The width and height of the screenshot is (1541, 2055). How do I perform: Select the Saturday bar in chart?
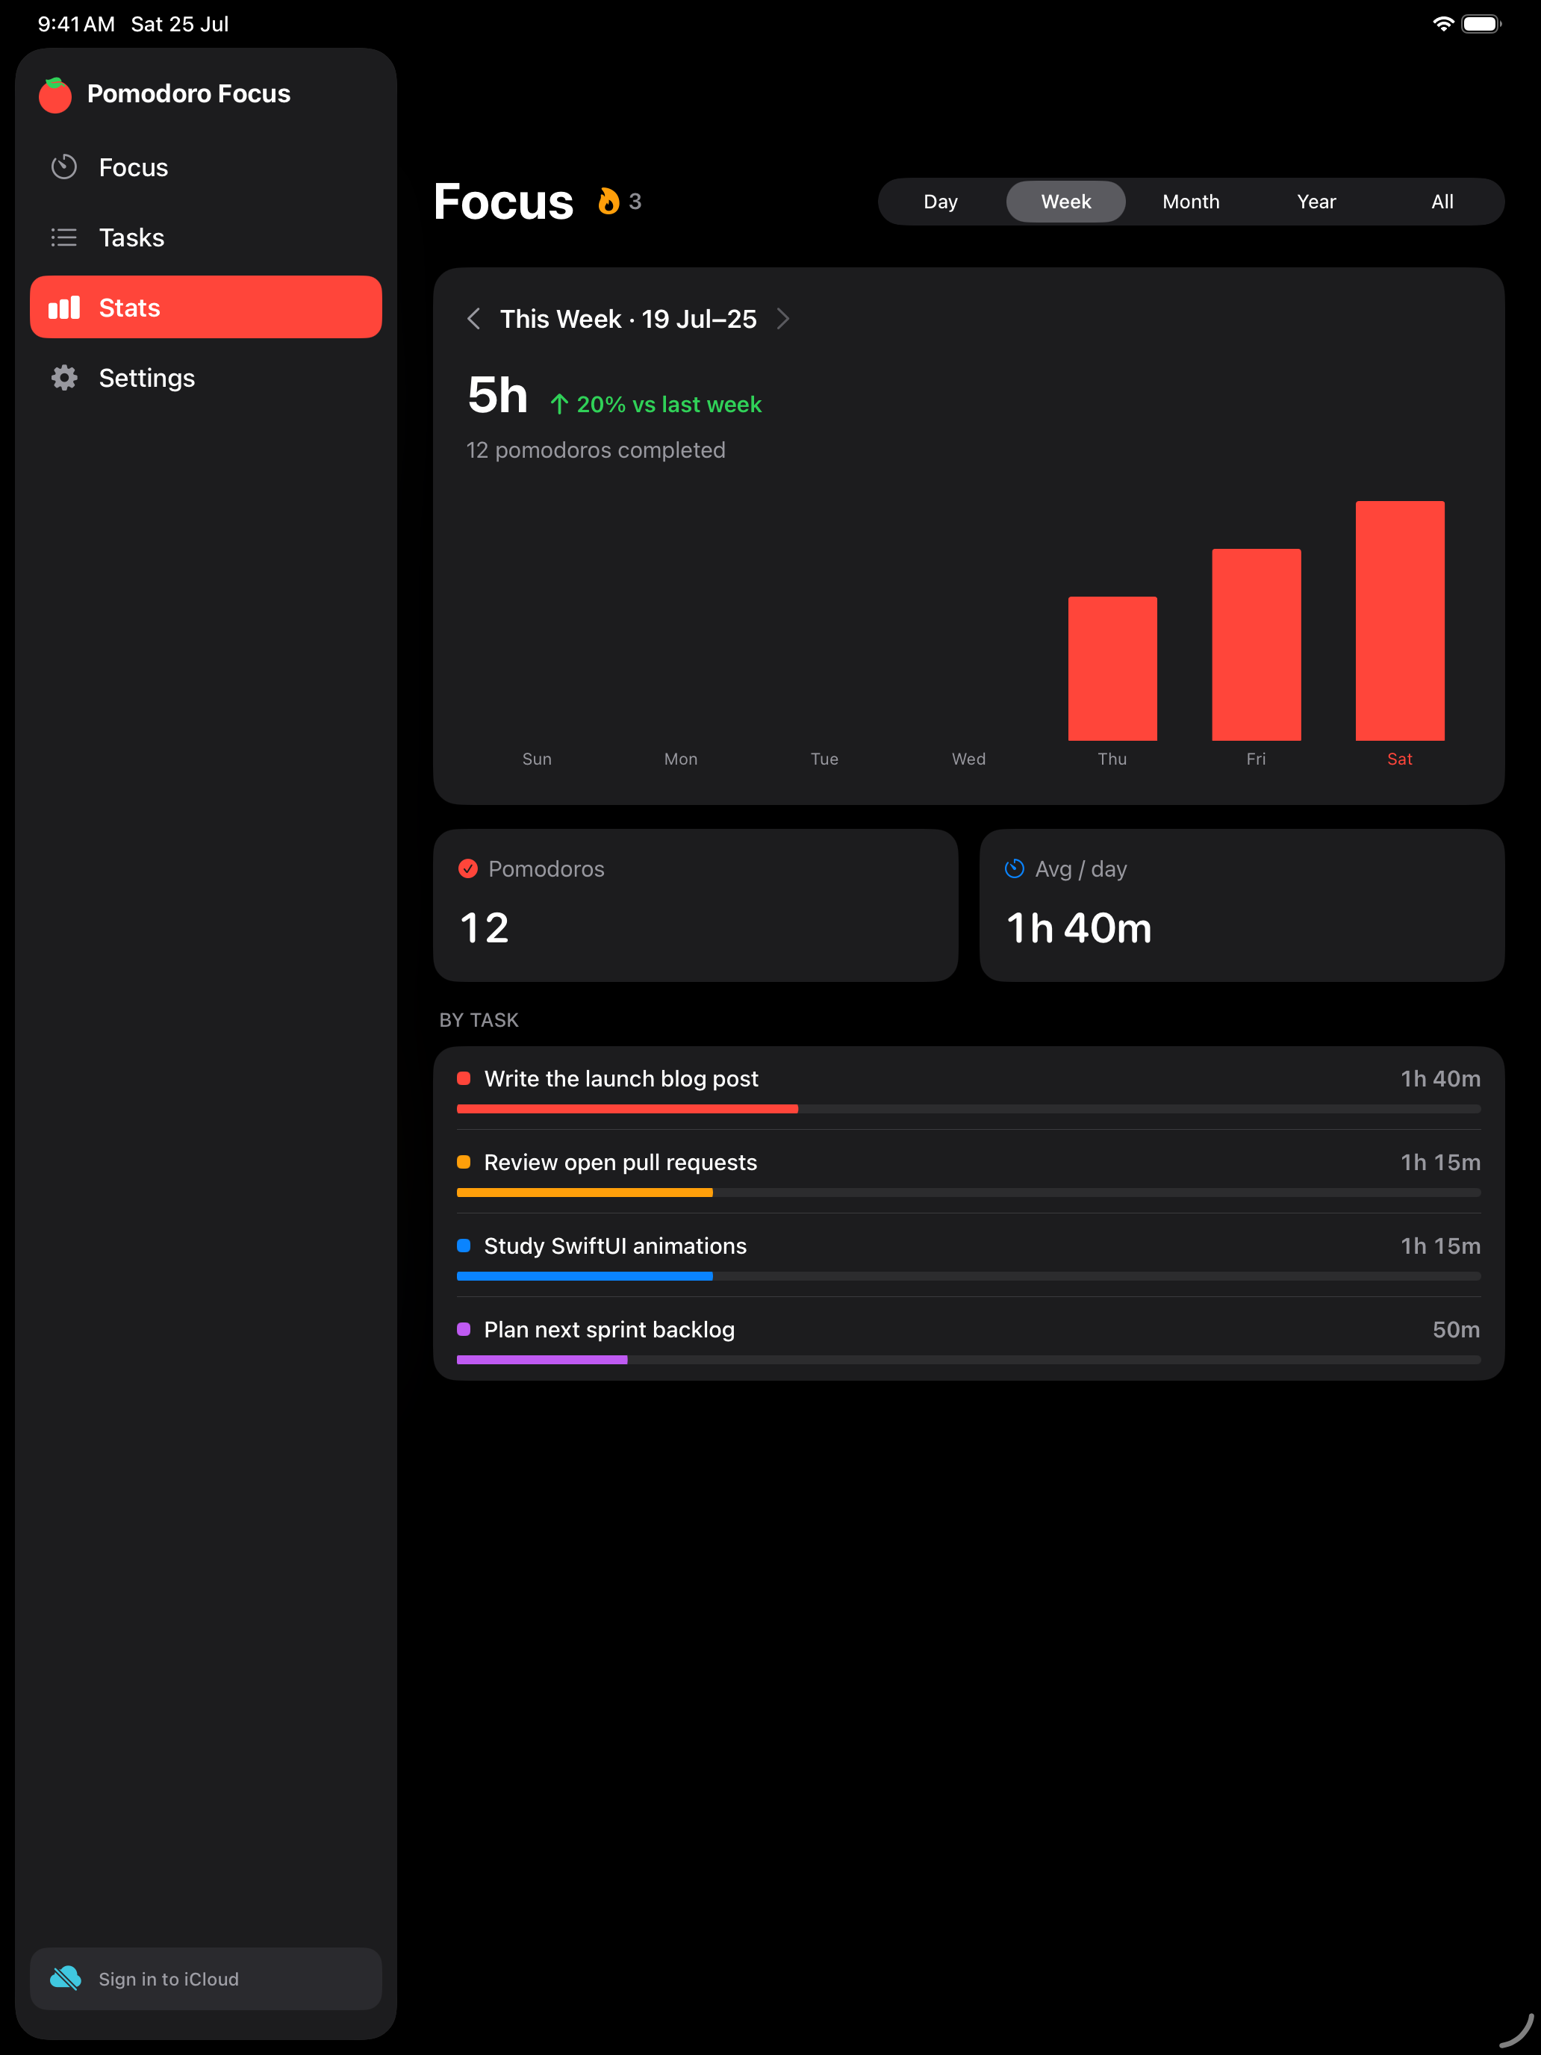[x=1400, y=621]
